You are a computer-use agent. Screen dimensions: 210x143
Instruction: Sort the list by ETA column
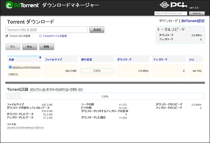192,59
